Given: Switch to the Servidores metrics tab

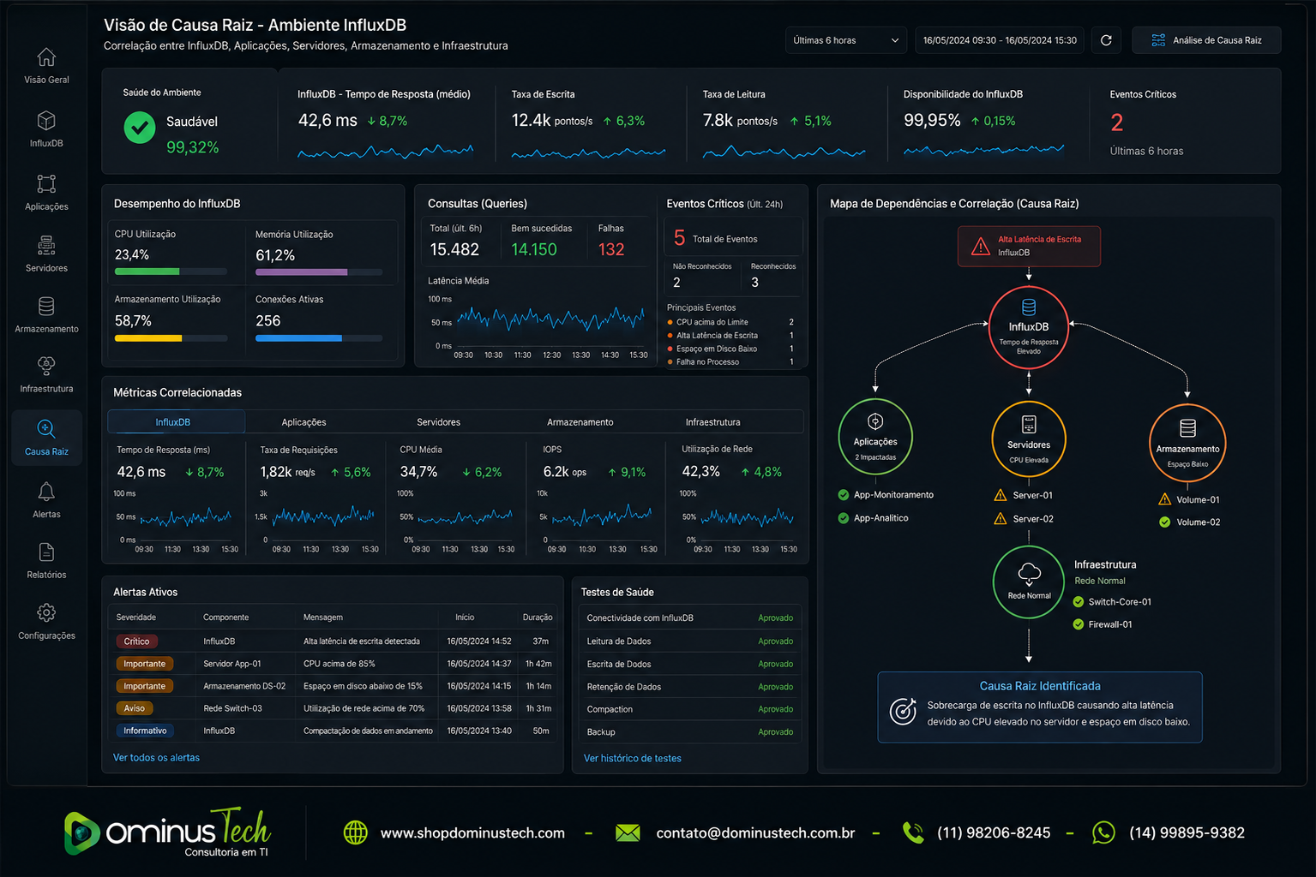Looking at the screenshot, I should pos(438,422).
